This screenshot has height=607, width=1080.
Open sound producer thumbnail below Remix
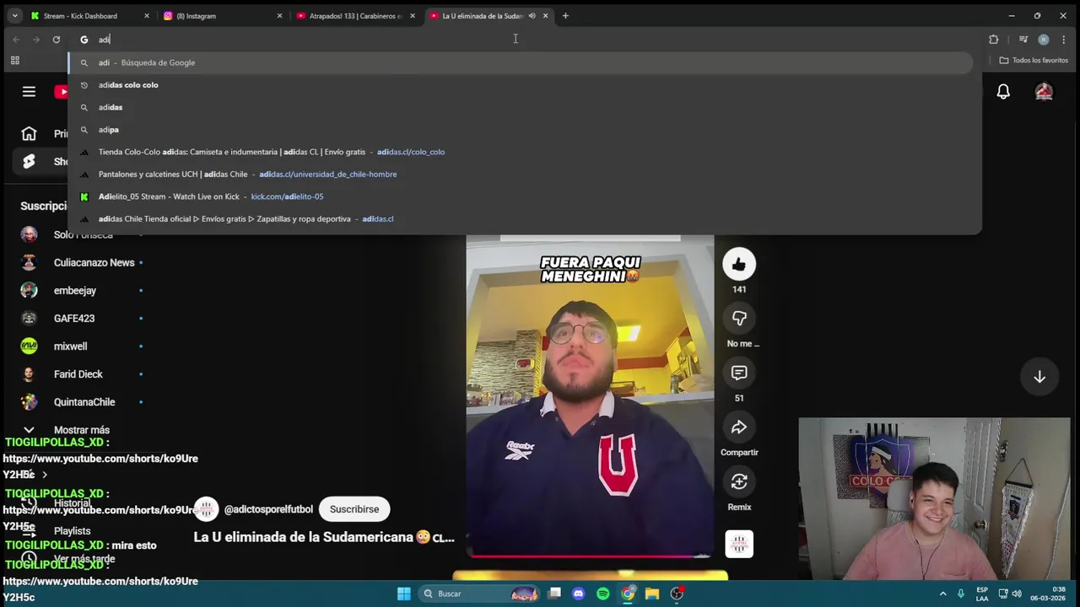pyautogui.click(x=739, y=544)
